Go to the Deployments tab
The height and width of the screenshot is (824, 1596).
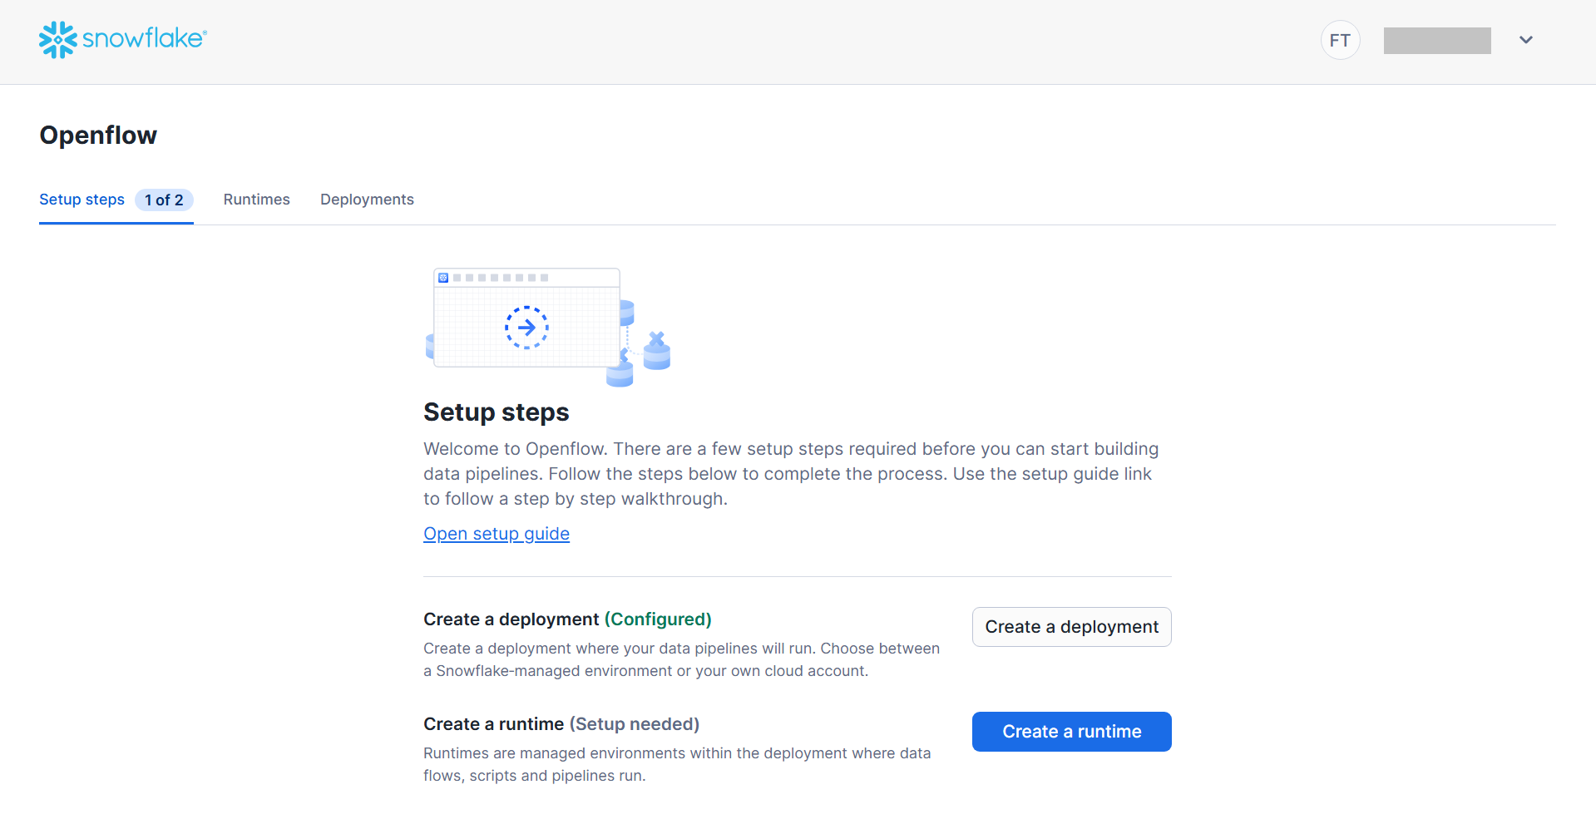(x=367, y=200)
